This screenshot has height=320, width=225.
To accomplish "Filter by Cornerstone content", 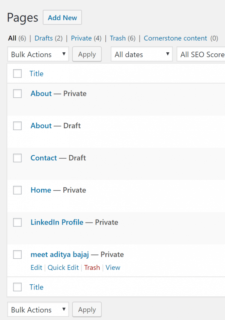I will (x=175, y=38).
